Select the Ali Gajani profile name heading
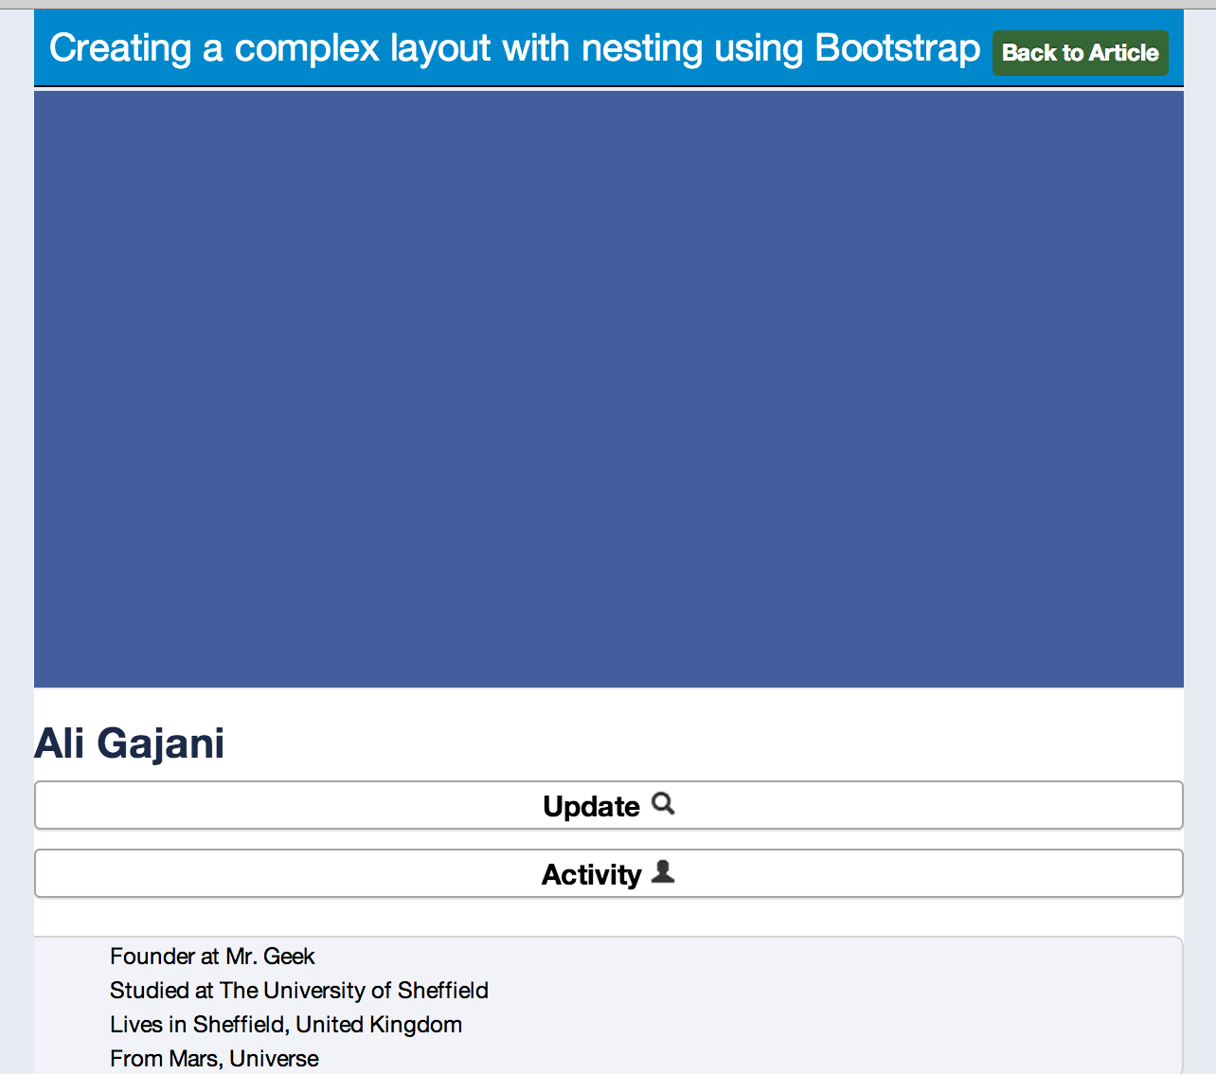Image resolution: width=1216 pixels, height=1074 pixels. tap(130, 743)
